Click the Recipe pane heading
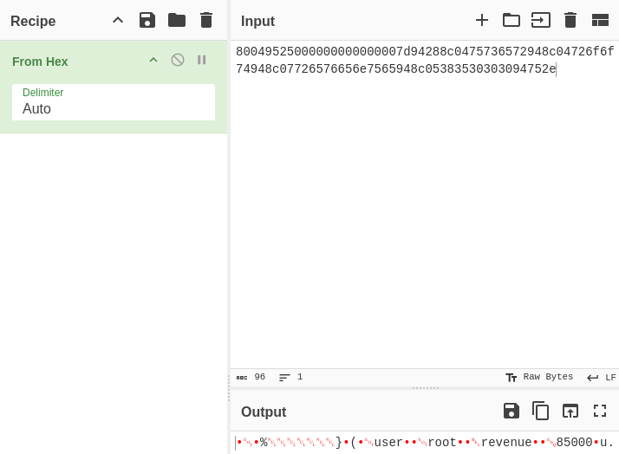The width and height of the screenshot is (619, 454). 33,21
